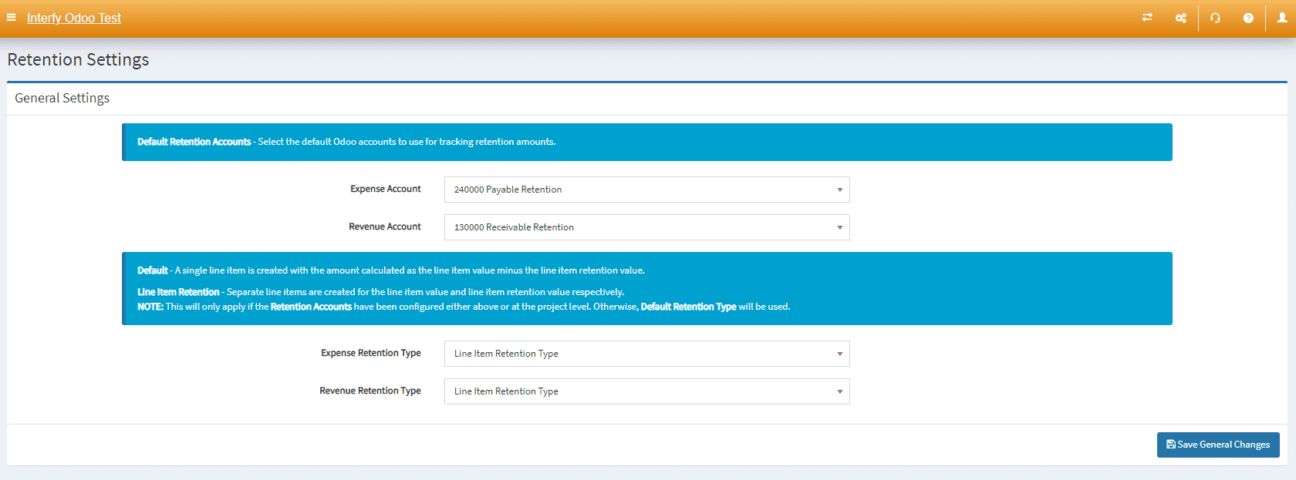The width and height of the screenshot is (1296, 480).
Task: Open the settings gears icon
Action: tap(1180, 18)
